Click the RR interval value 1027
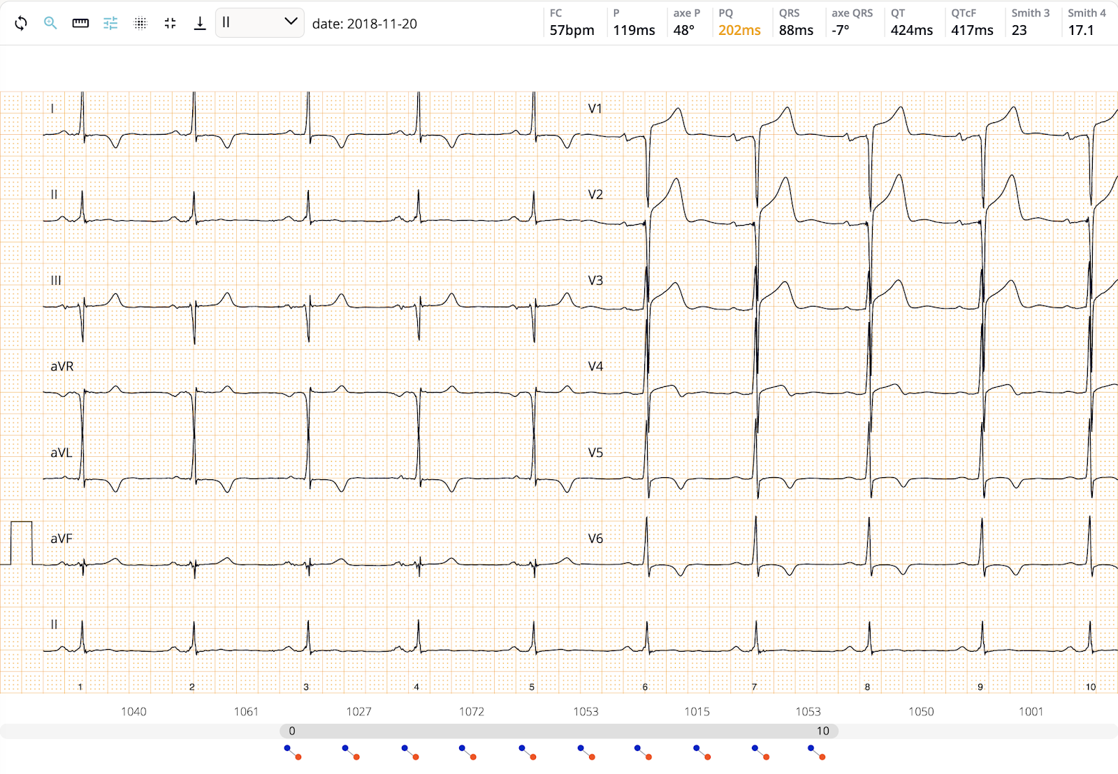This screenshot has height=774, width=1118. coord(359,711)
